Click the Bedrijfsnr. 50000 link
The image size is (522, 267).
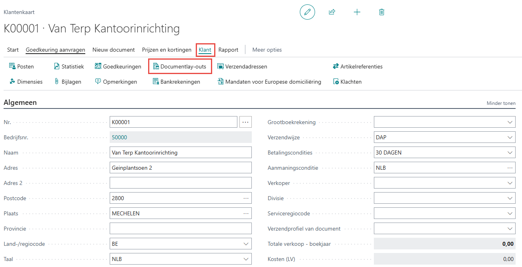(119, 137)
